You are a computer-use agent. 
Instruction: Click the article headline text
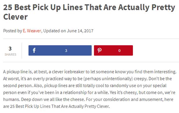coord(89,12)
